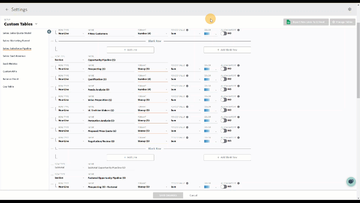Screen dimensions: 360x203
Task: Toggle Allow Import for Negotiation/Review ($)
Action: click(x=224, y=141)
